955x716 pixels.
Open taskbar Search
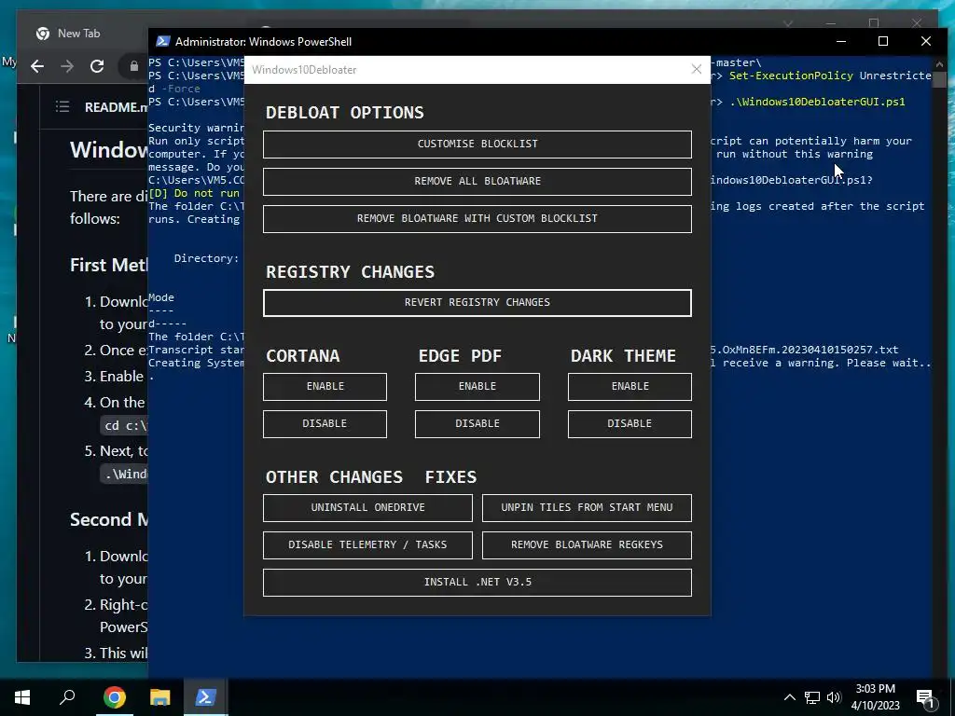pyautogui.click(x=67, y=697)
